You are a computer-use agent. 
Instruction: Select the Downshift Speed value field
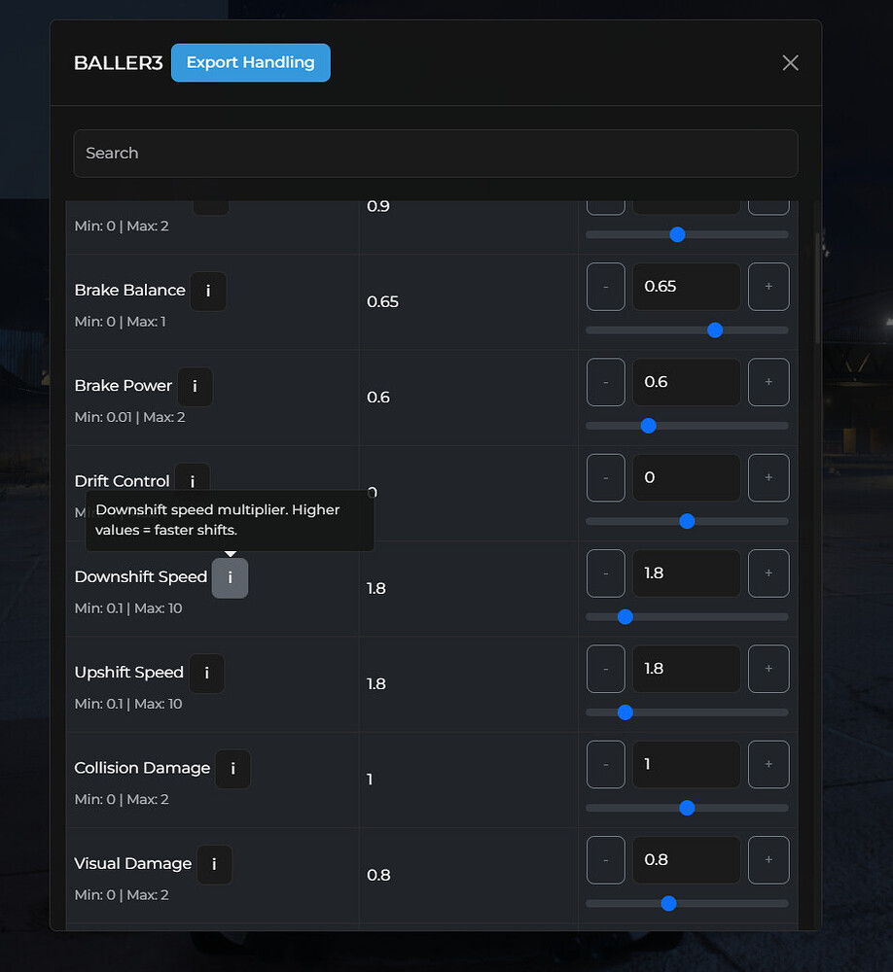686,573
